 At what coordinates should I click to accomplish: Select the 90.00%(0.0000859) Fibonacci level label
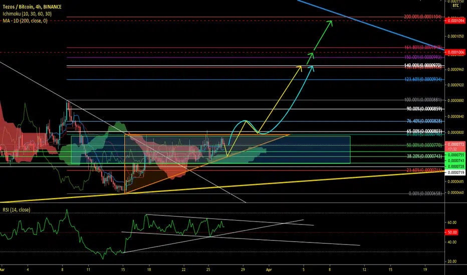pyautogui.click(x=424, y=109)
